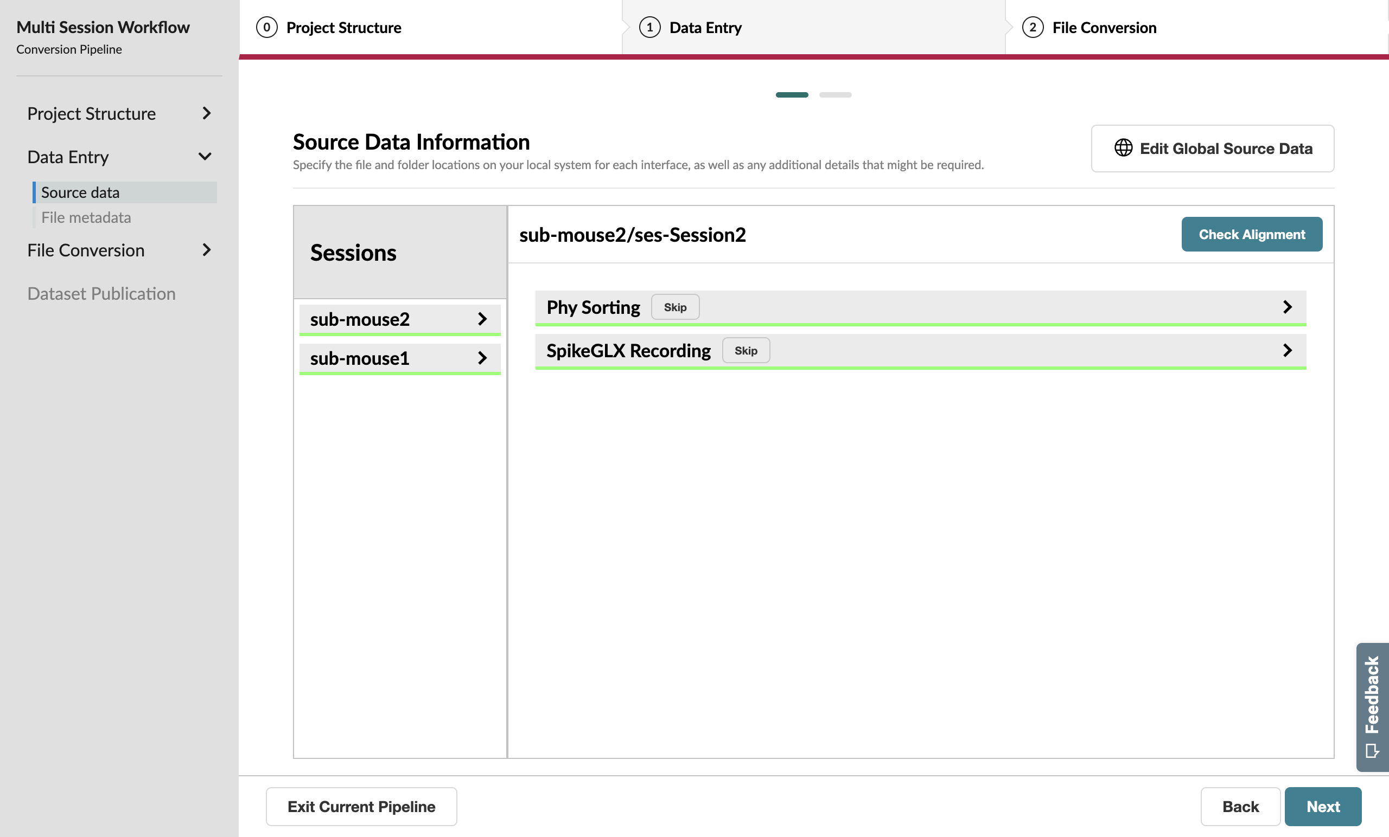
Task: Expand File Conversion chevron in the sidebar
Action: [206, 249]
